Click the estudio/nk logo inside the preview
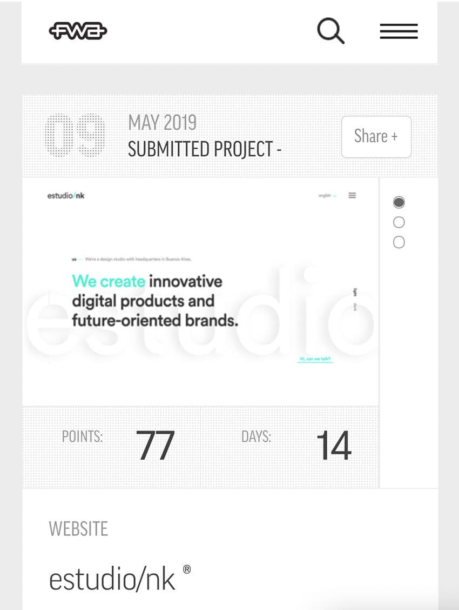The width and height of the screenshot is (459, 610). (x=66, y=196)
